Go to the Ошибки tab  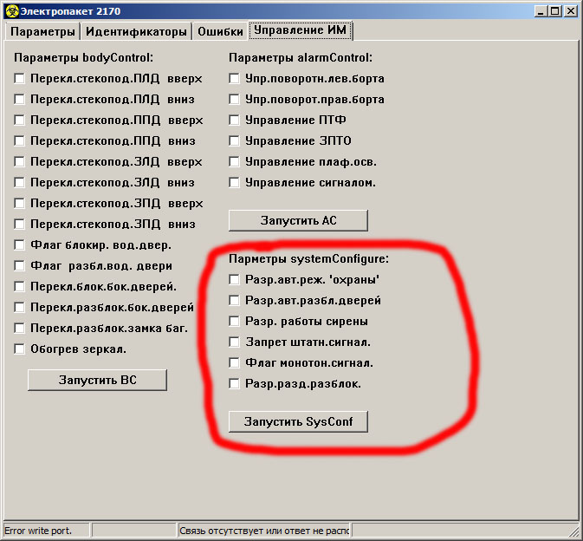click(x=220, y=31)
